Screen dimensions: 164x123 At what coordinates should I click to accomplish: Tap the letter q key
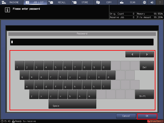[24, 75]
